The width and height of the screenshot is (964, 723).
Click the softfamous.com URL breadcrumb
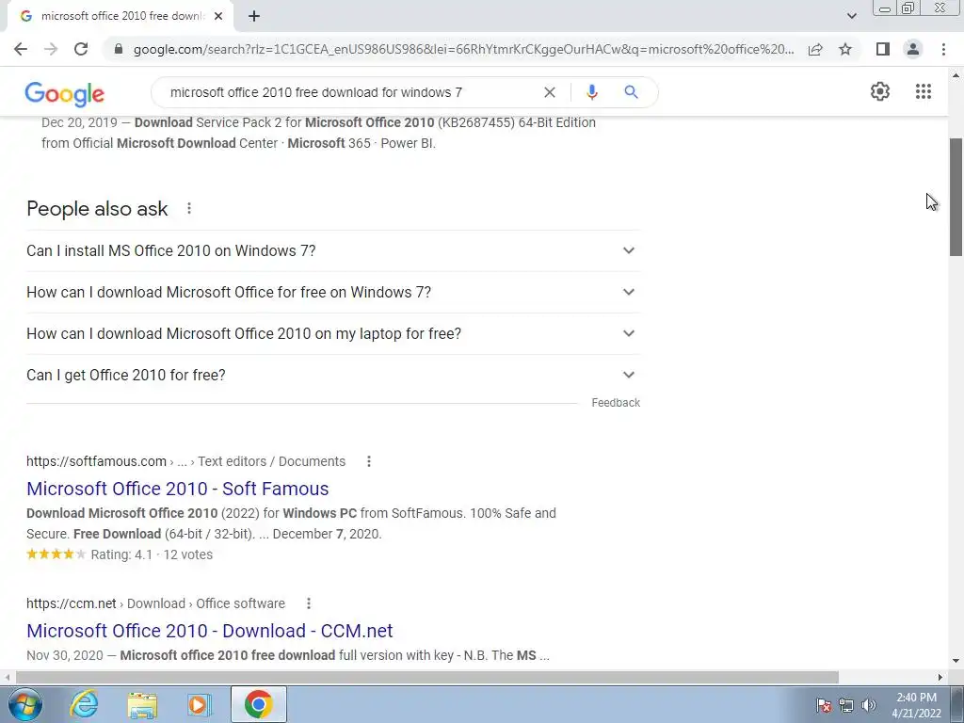(185, 461)
